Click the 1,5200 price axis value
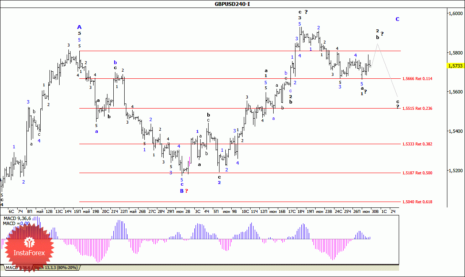 pos(455,170)
